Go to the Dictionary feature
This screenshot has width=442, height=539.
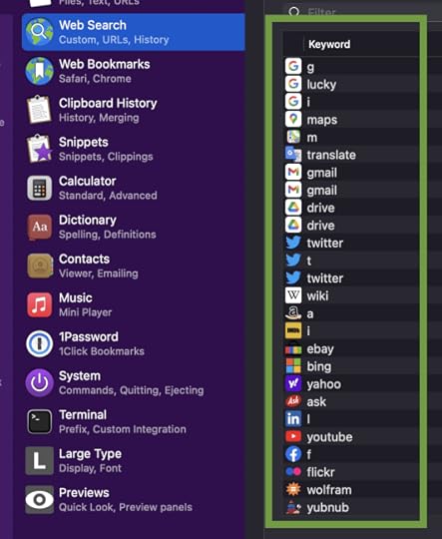(x=134, y=227)
